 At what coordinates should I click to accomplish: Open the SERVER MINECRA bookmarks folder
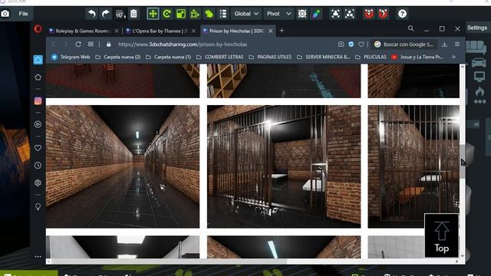[323, 57]
